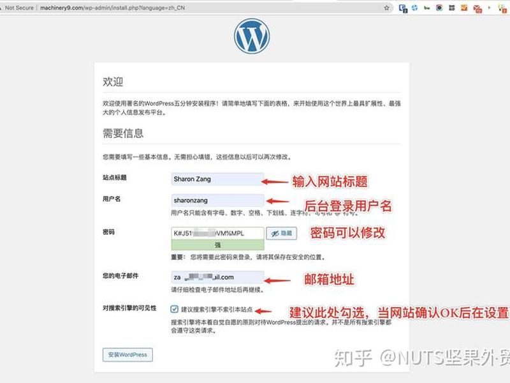The height and width of the screenshot is (383, 510).
Task: Click the green password strength indicator 强
Action: pyautogui.click(x=217, y=245)
